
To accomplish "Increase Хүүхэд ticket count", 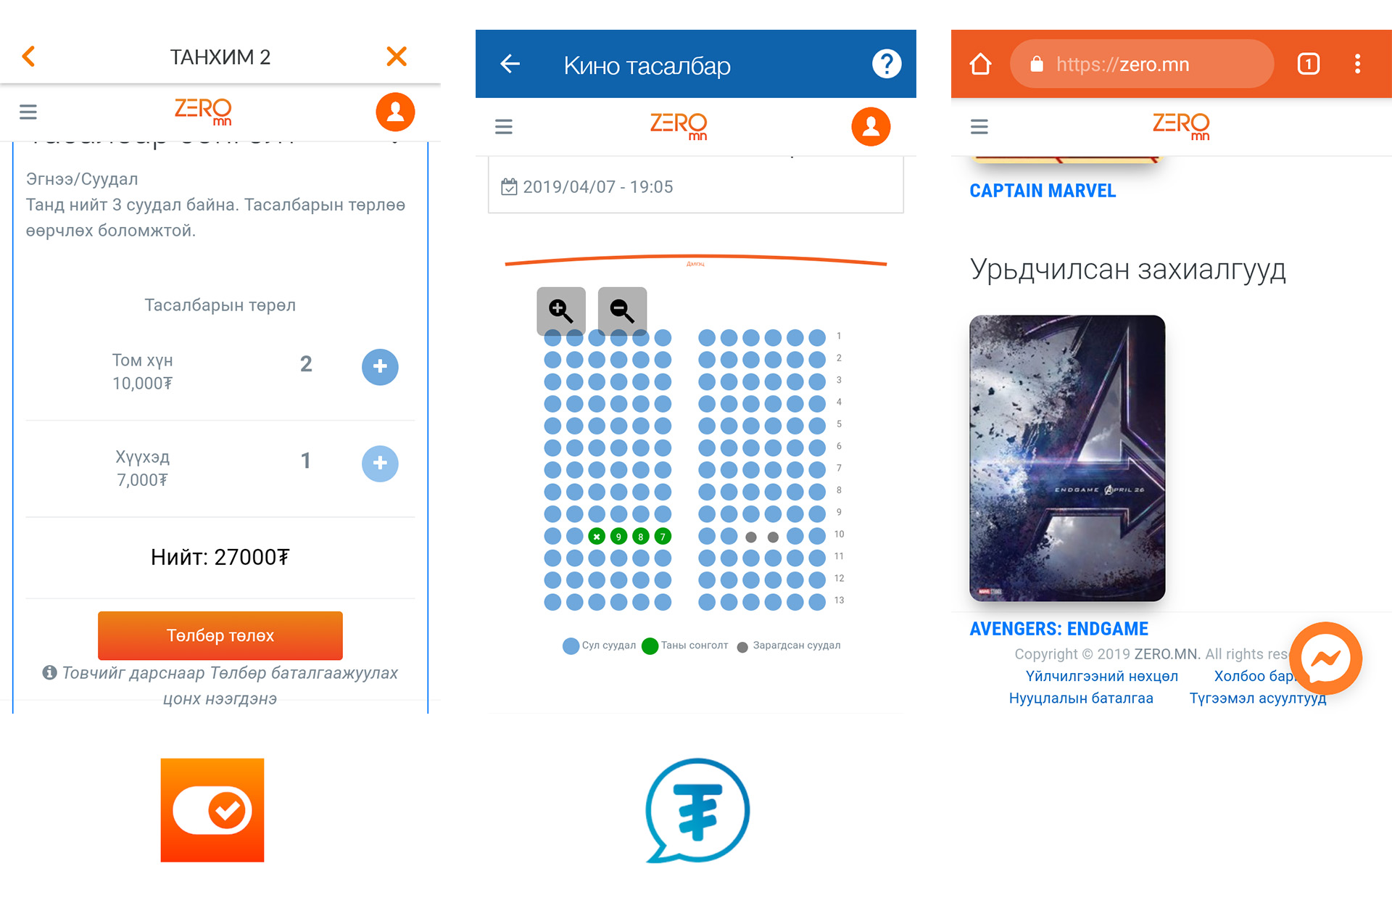I will pos(380,463).
